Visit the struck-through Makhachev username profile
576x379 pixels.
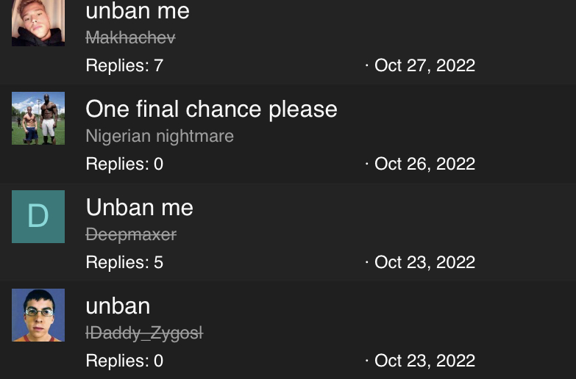(x=130, y=37)
